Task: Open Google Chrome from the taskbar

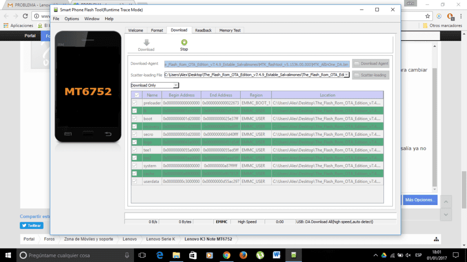Action: (x=226, y=255)
